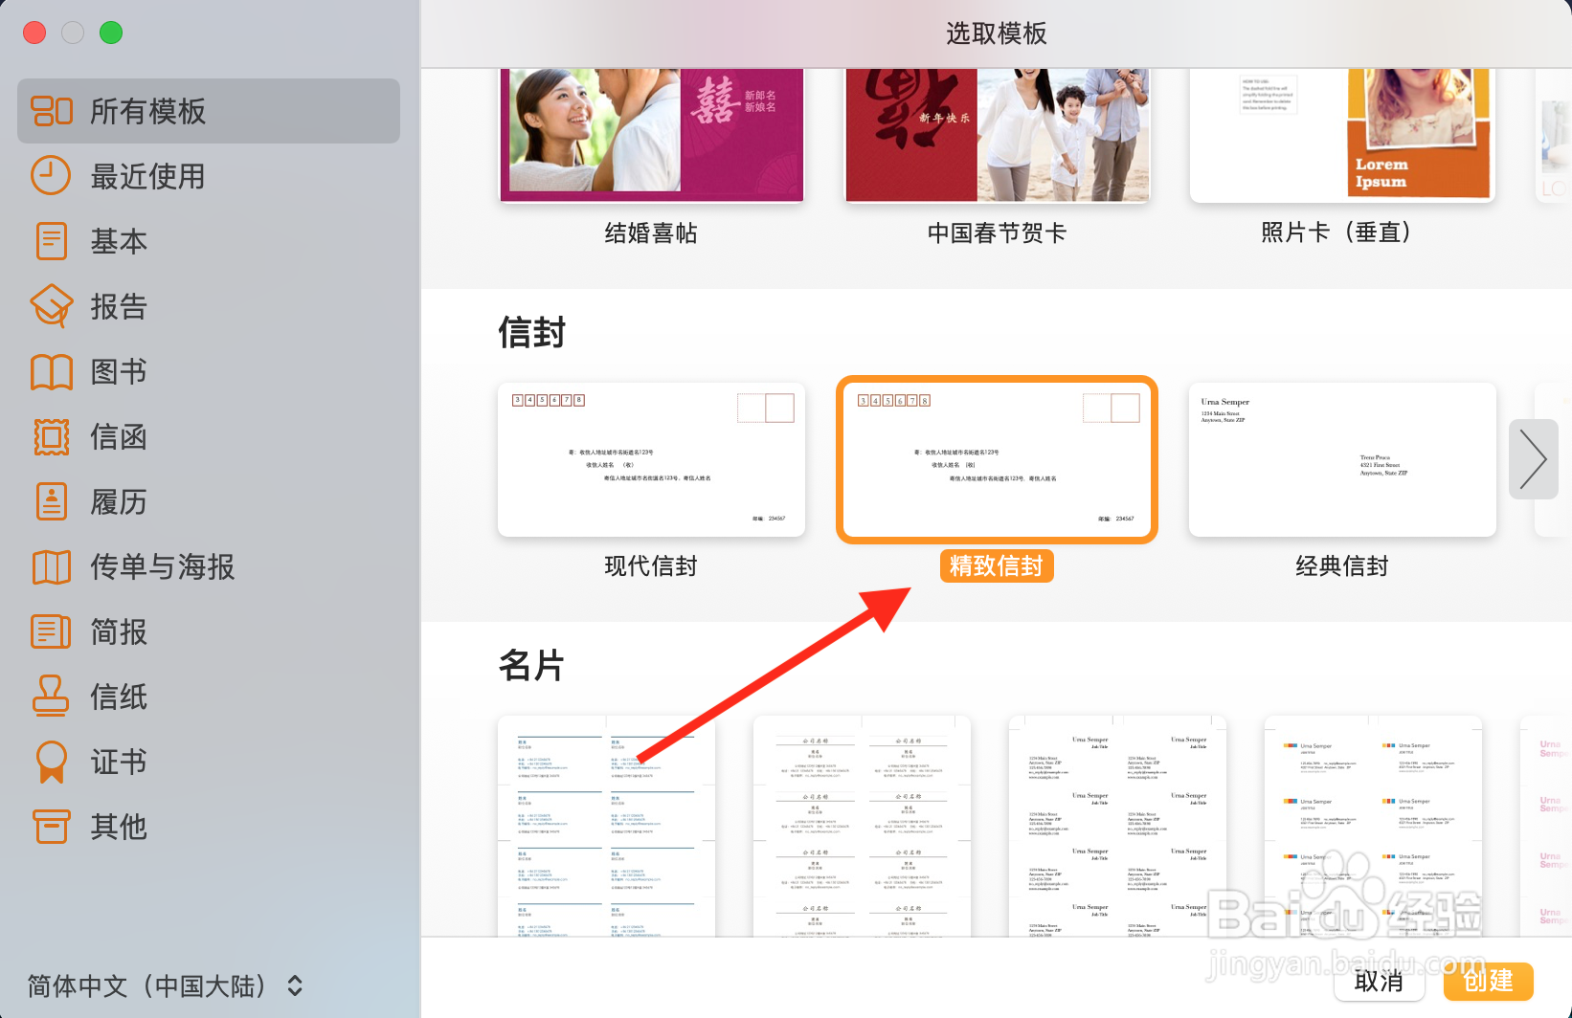
Task: Choose the 现代信封 template
Action: (x=650, y=460)
